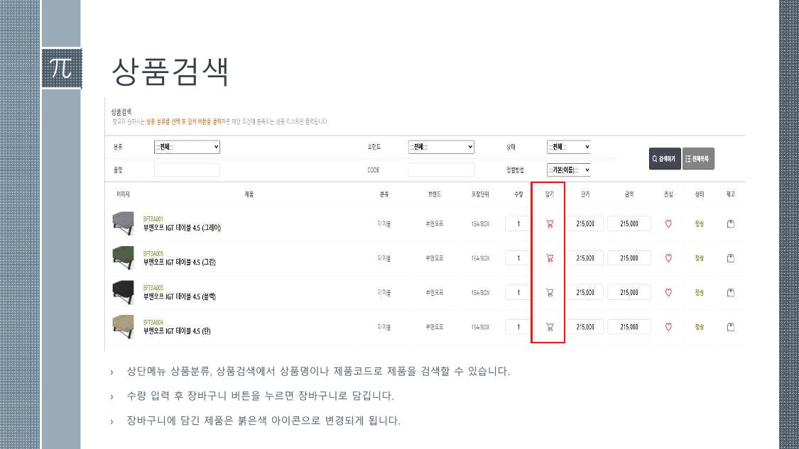Open product 부앤오프 IGT 테이블 4.5 (블랙)
The width and height of the screenshot is (799, 449).
(180, 296)
